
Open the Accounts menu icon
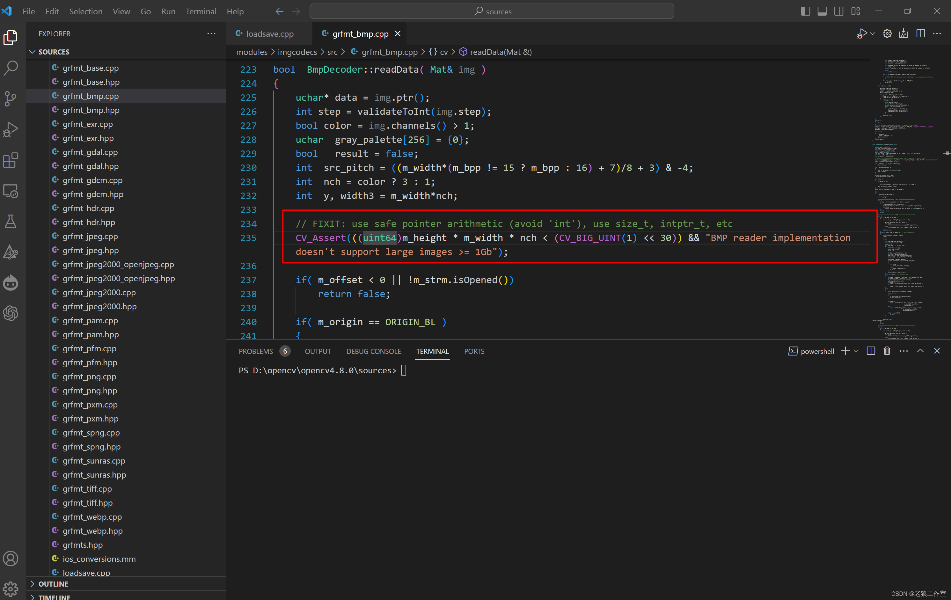(11, 559)
